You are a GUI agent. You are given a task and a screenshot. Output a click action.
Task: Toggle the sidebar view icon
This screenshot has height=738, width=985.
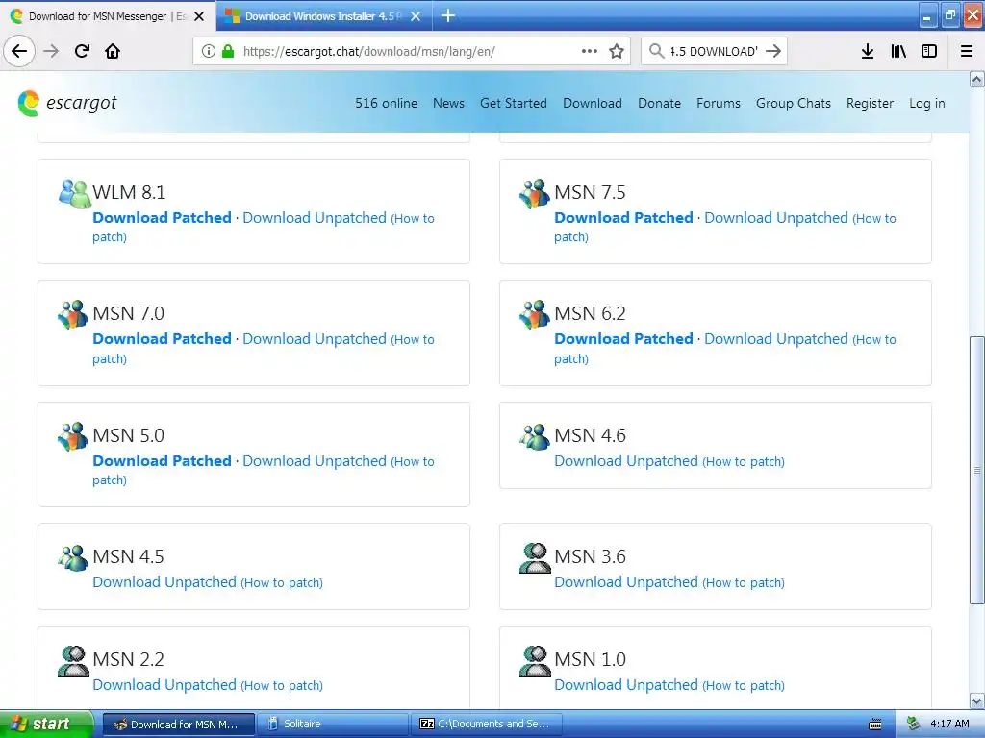pyautogui.click(x=929, y=51)
